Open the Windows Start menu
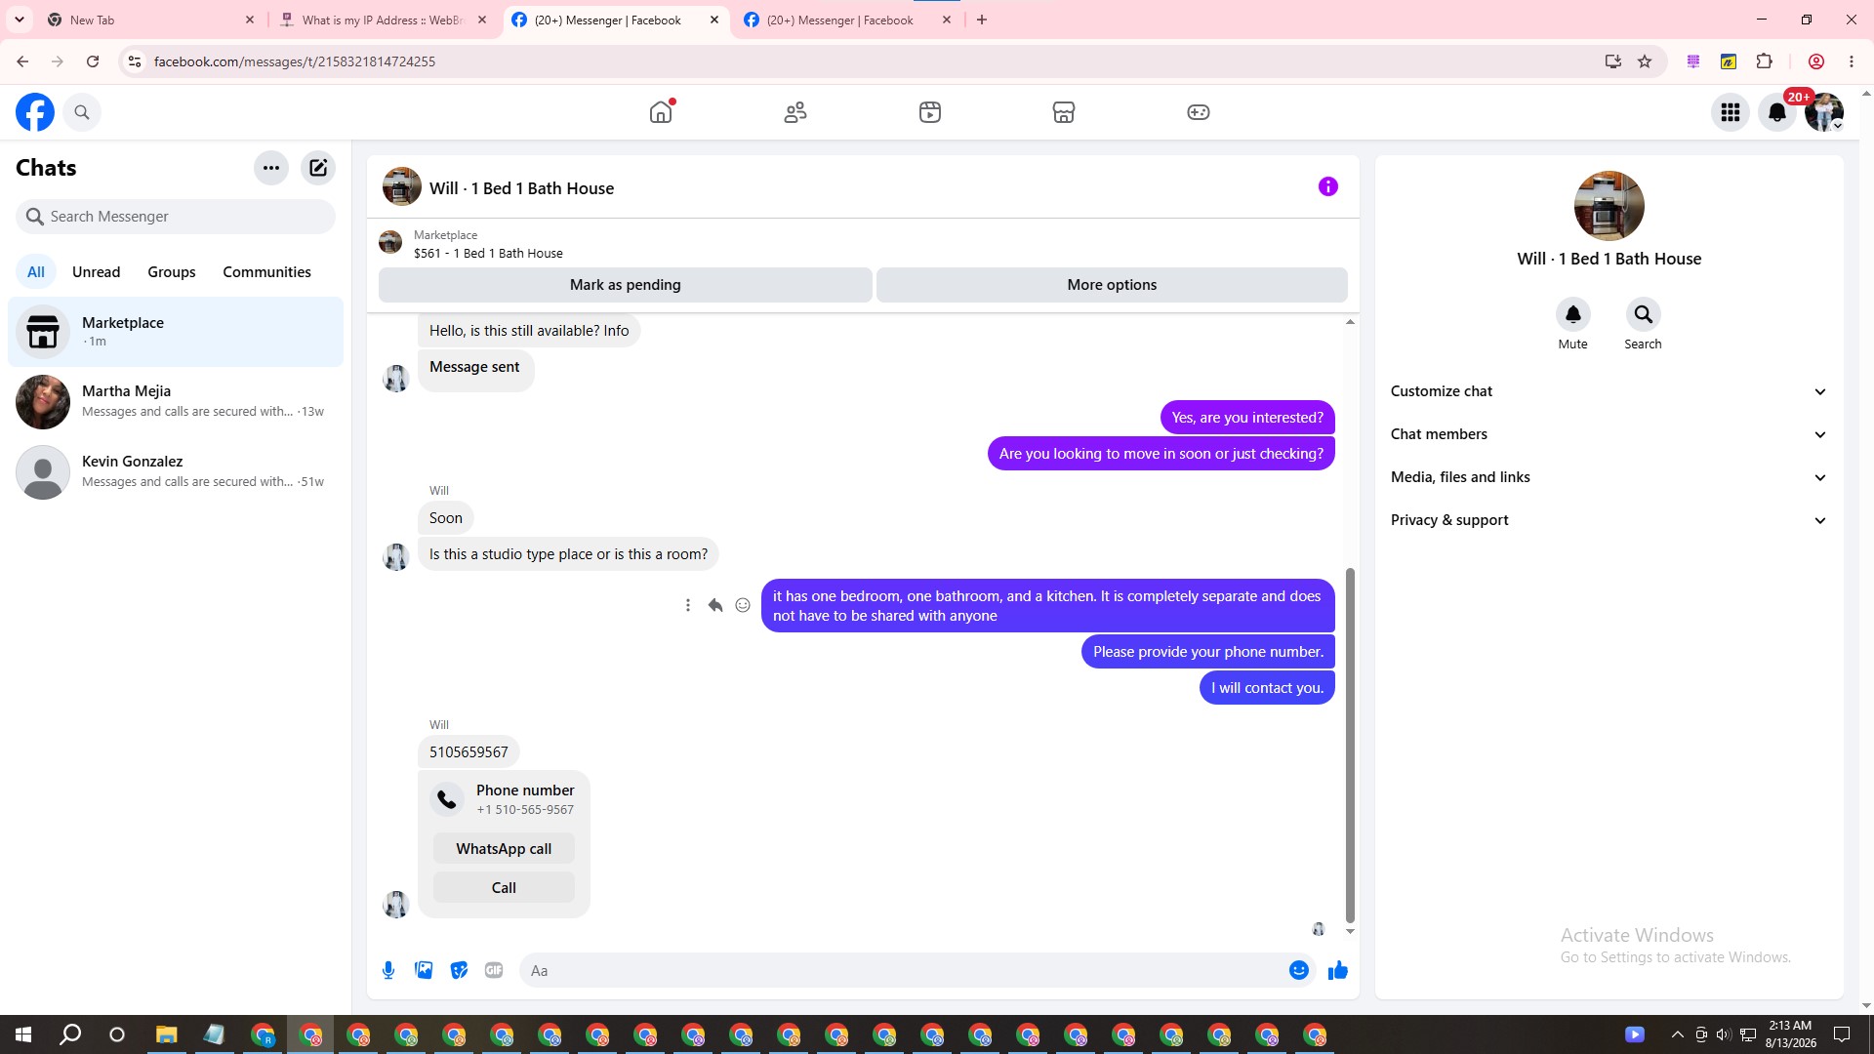 pos(23,1034)
